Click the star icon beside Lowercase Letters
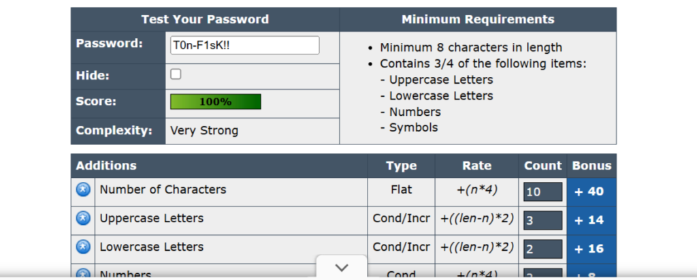 click(83, 247)
